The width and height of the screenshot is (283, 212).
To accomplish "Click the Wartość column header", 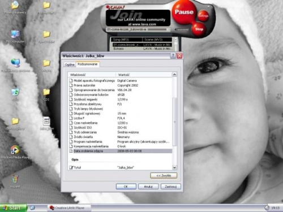I will pyautogui.click(x=144, y=75).
